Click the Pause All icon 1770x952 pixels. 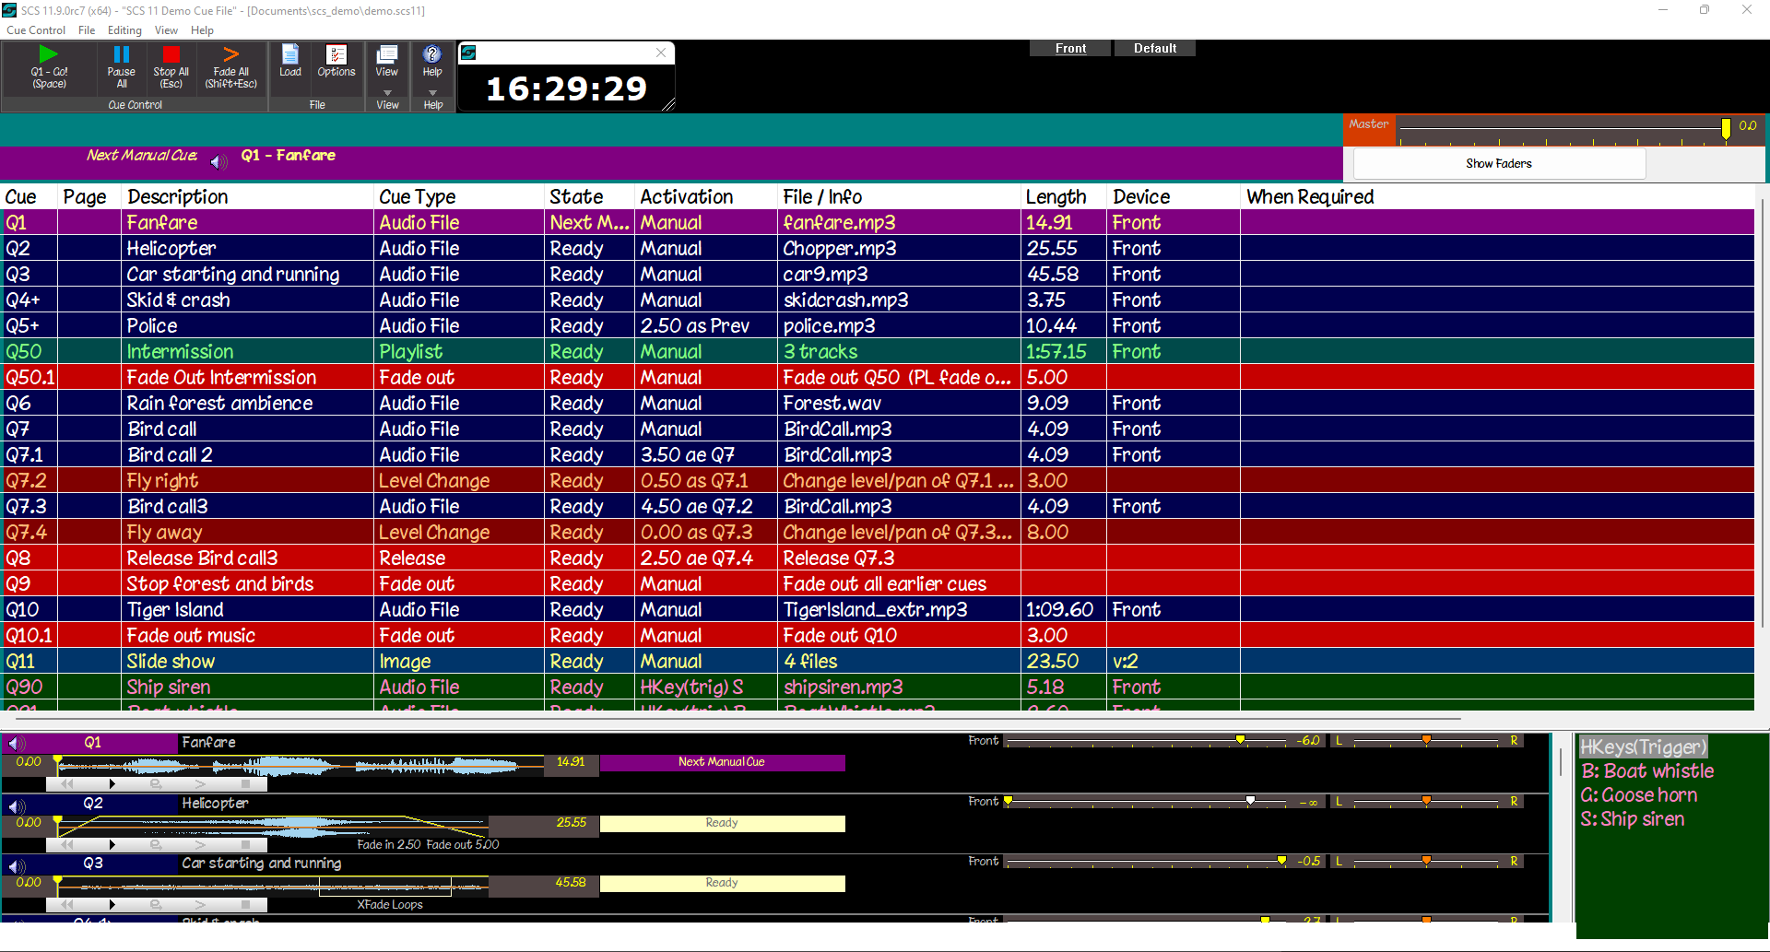[x=121, y=56]
